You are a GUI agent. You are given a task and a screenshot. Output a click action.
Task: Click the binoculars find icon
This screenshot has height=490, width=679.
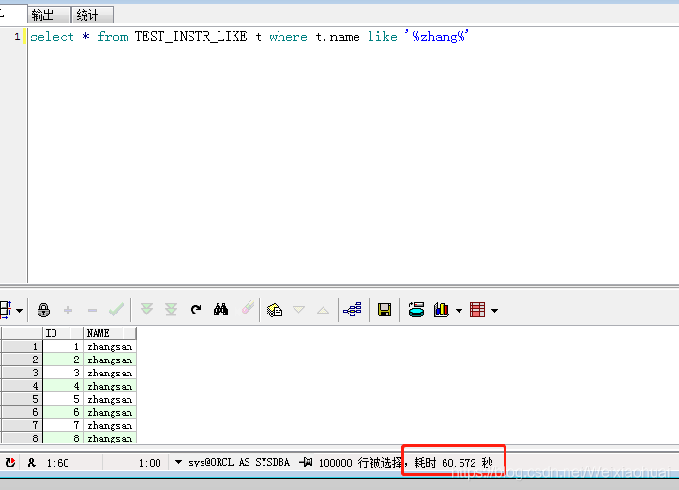(x=221, y=310)
